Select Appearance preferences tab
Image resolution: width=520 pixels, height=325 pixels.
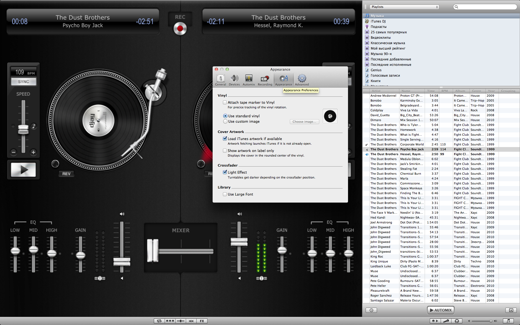(x=284, y=80)
